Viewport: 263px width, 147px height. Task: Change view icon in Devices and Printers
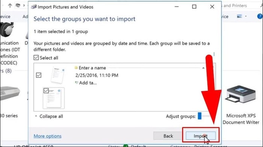(x=239, y=16)
